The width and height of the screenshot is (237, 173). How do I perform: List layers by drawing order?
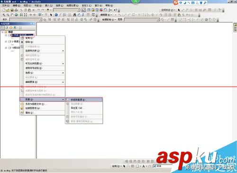[x=3, y=28]
